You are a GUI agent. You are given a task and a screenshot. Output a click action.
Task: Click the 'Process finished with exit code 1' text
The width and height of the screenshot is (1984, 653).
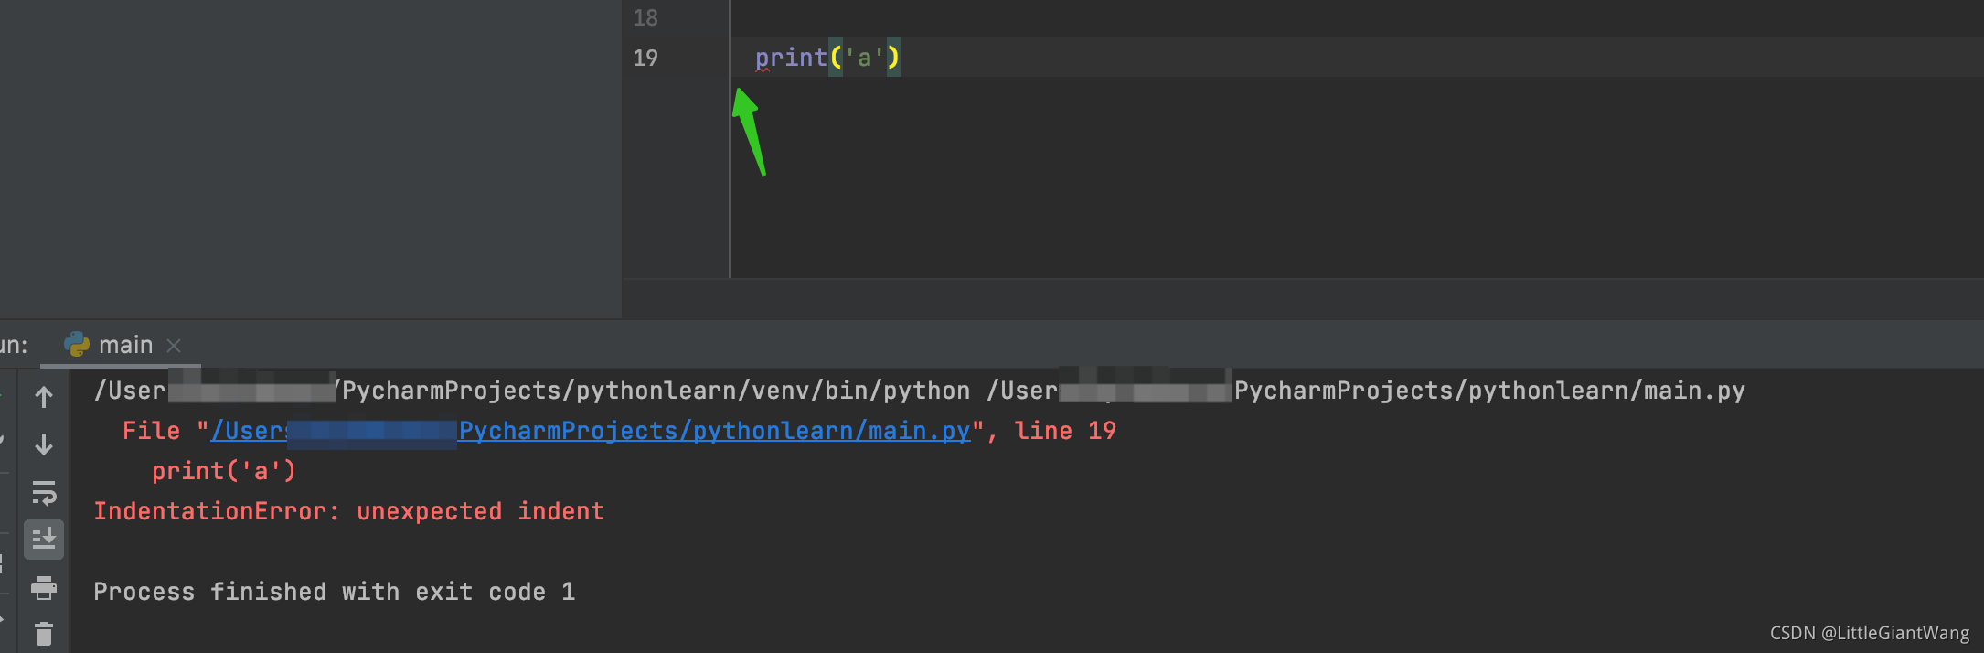(333, 591)
